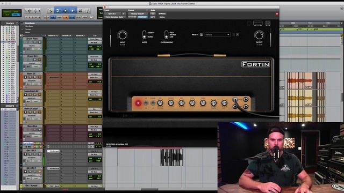Click zoom preset 1 button

pos(27,17)
